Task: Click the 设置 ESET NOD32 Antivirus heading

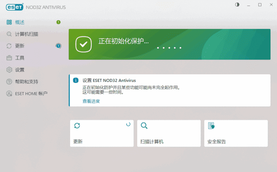Action: [109, 80]
